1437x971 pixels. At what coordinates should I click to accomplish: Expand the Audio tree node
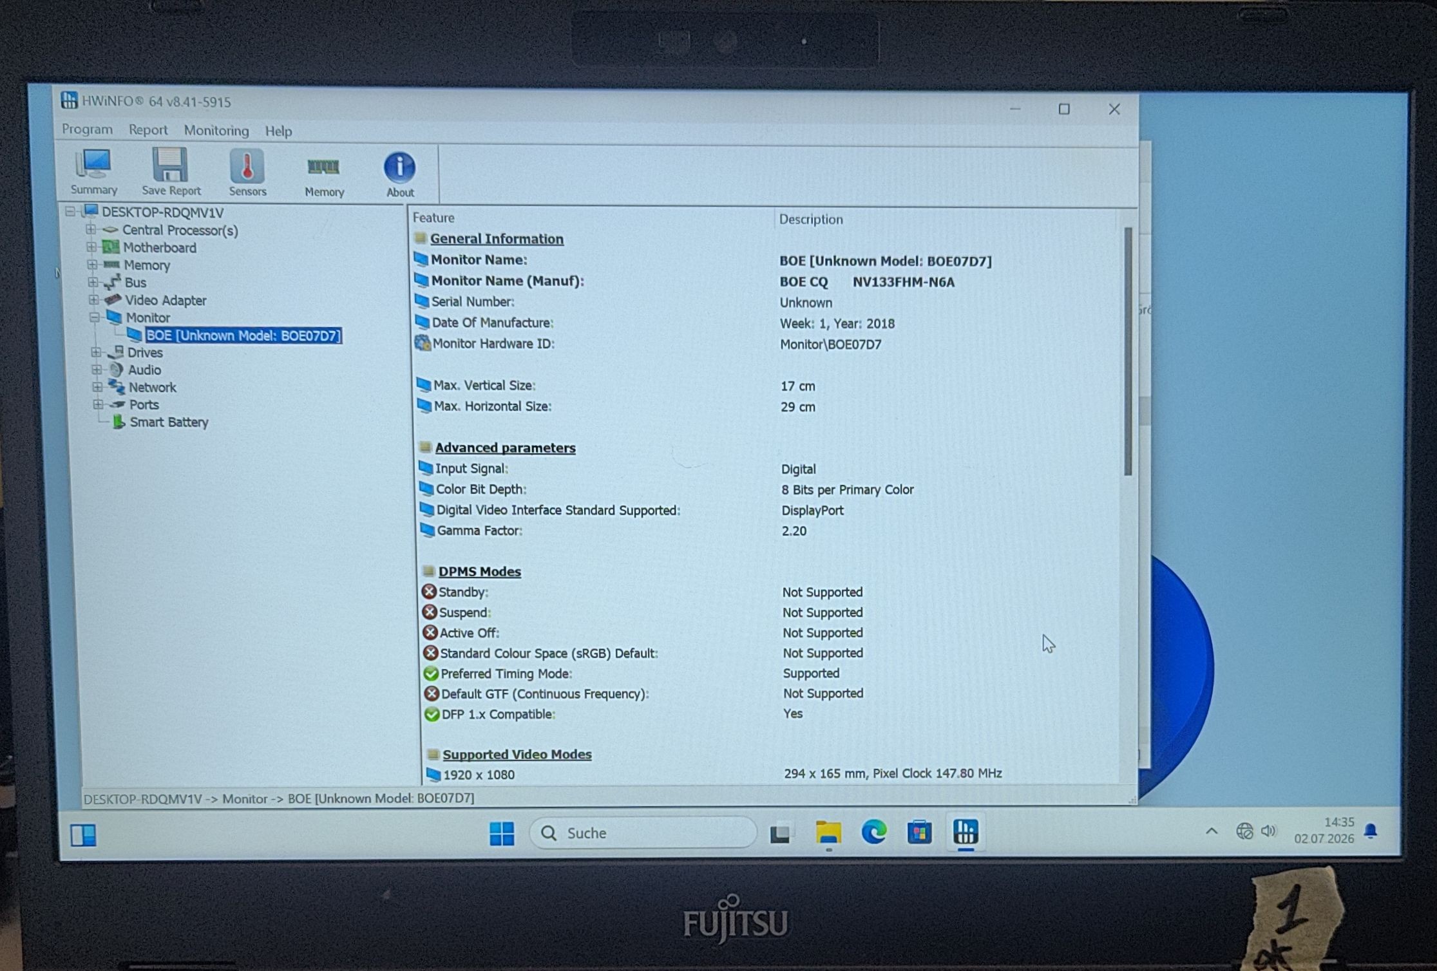click(97, 370)
